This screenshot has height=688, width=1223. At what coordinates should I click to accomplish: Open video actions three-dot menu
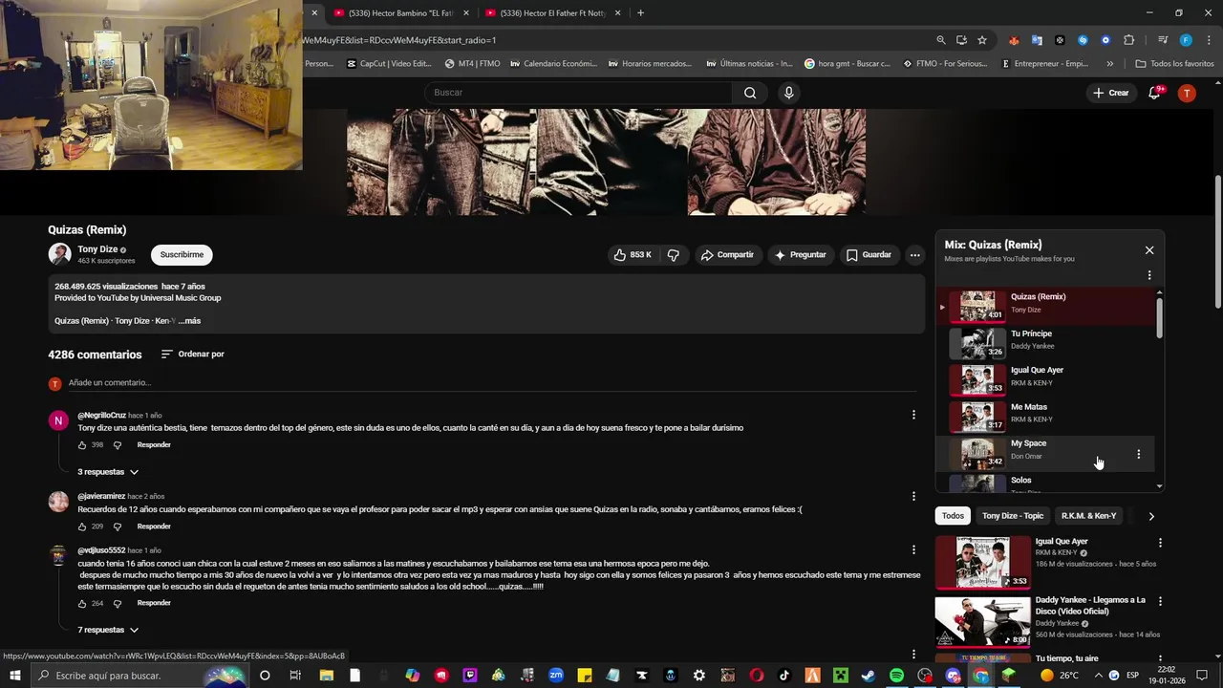coord(914,255)
